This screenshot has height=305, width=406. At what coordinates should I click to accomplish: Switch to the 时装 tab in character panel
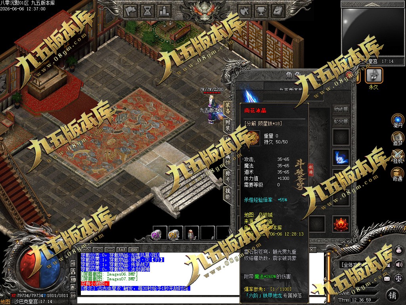(228, 125)
